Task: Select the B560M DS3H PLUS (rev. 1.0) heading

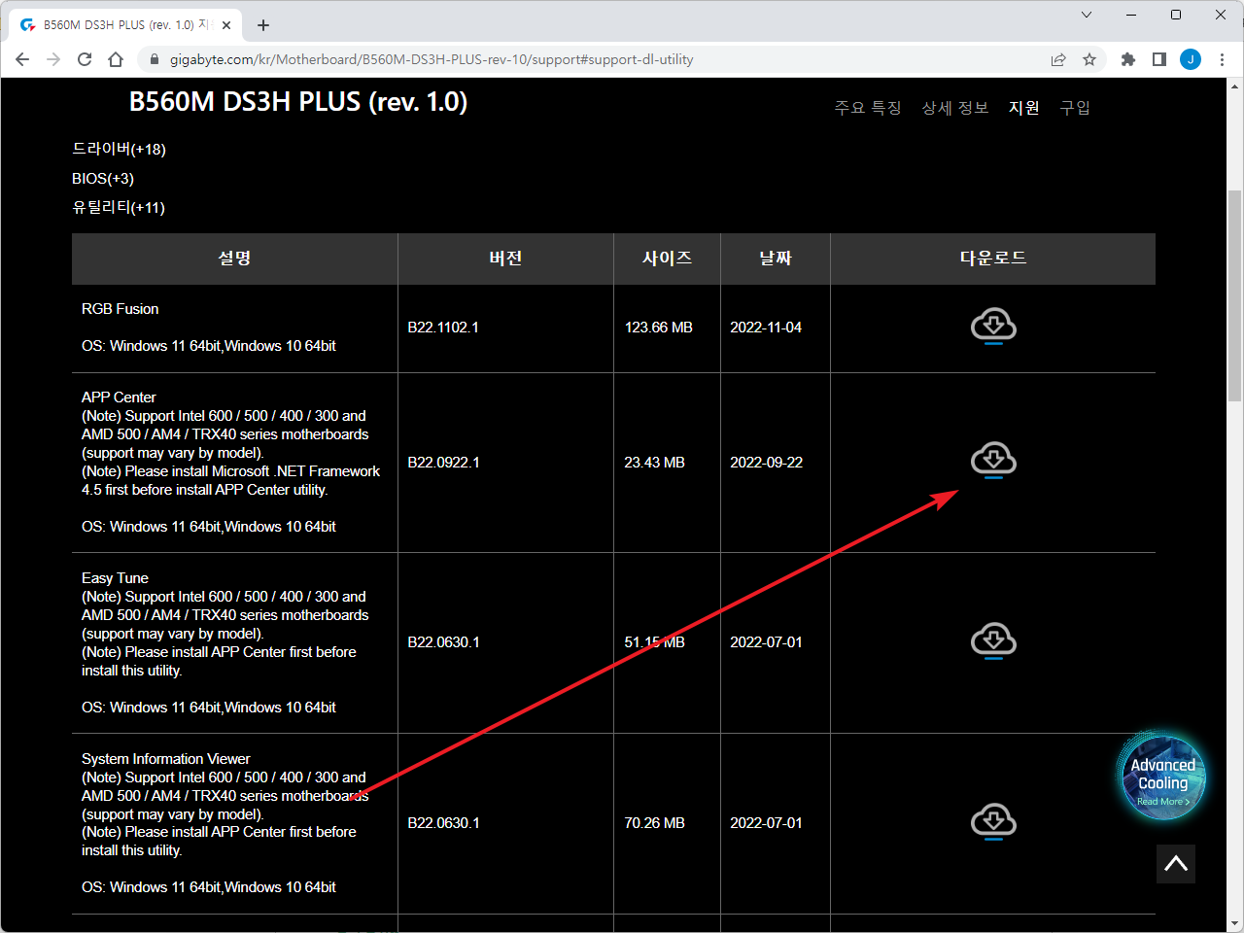Action: pyautogui.click(x=298, y=102)
